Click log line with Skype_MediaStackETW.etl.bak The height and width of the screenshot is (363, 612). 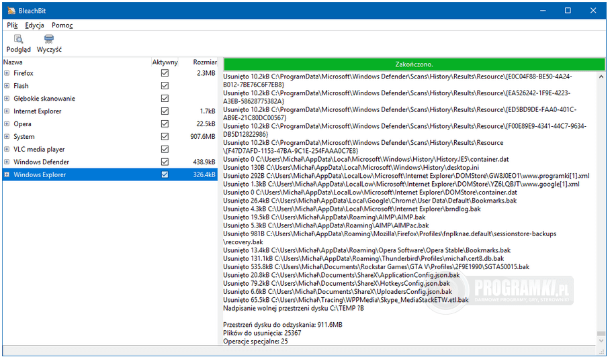[346, 300]
